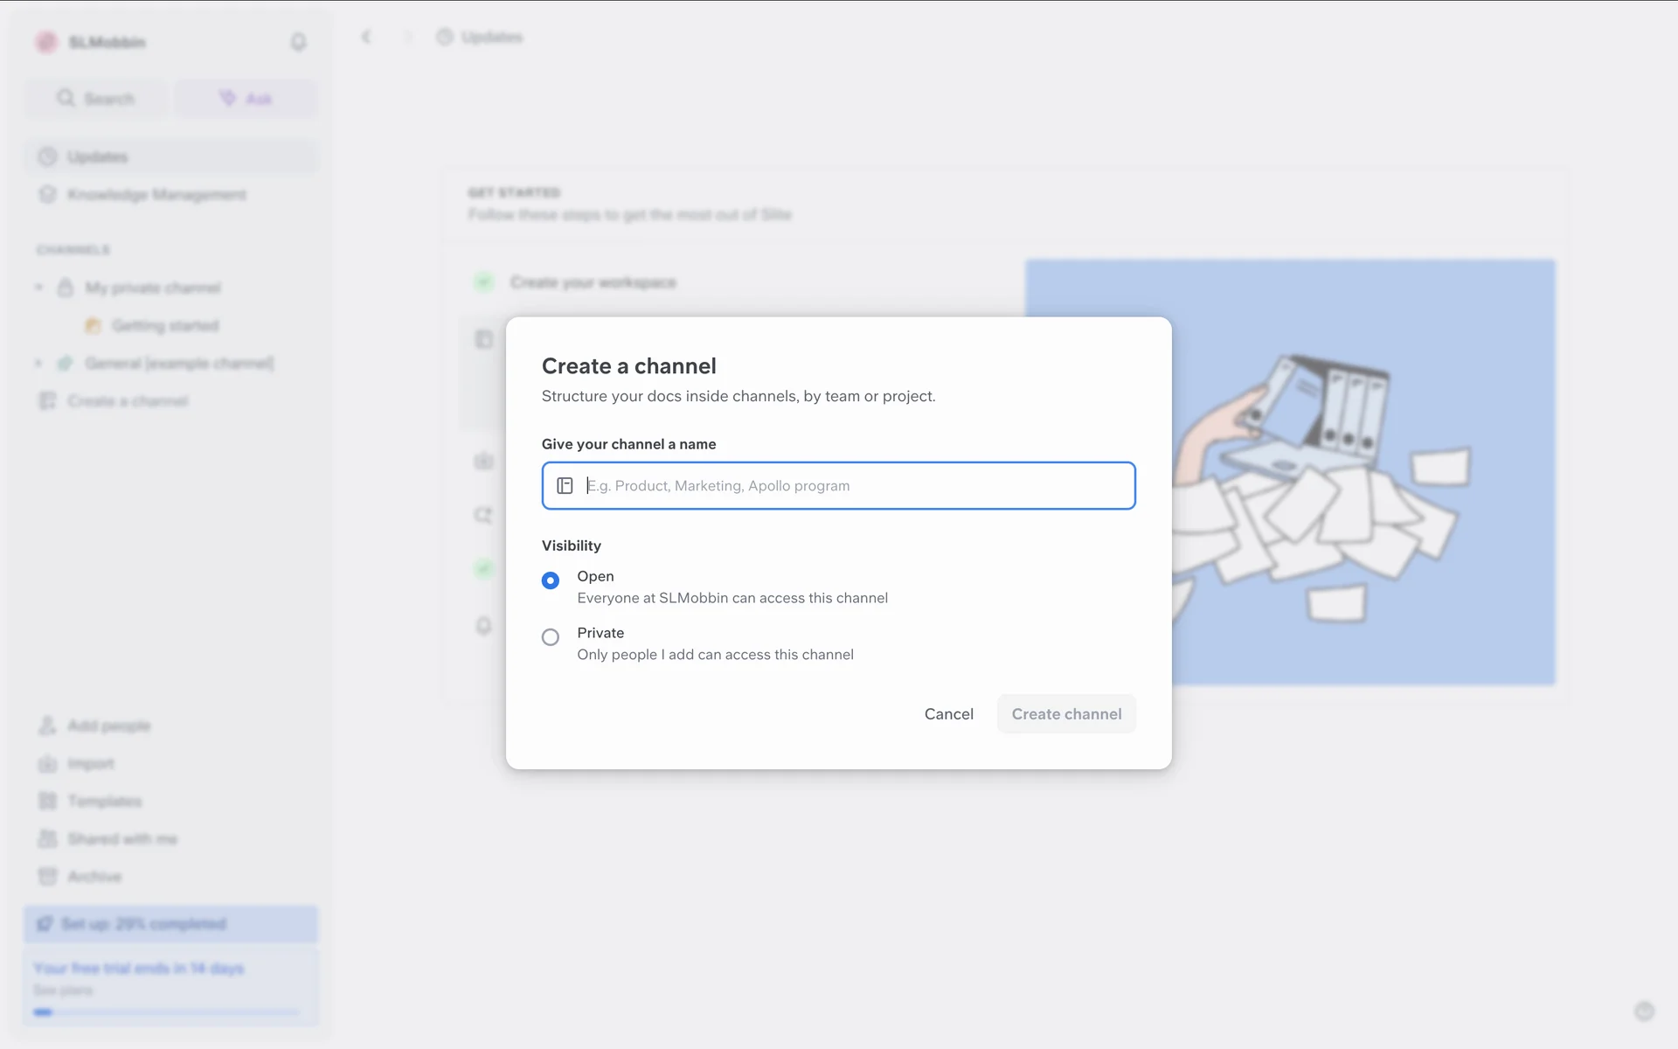Click the setup progress bar

(170, 924)
